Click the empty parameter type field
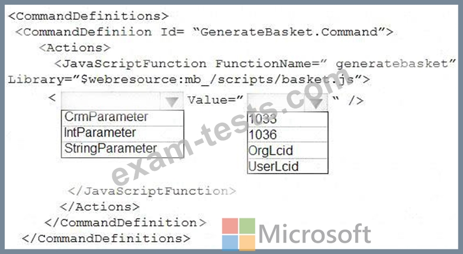The height and width of the screenshot is (254, 463). click(x=112, y=101)
